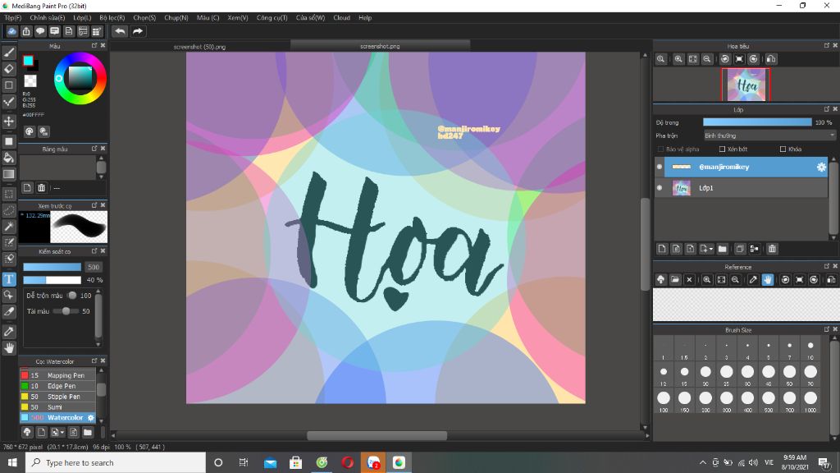The width and height of the screenshot is (840, 473).
Task: Open the Help menu
Action: pyautogui.click(x=365, y=18)
